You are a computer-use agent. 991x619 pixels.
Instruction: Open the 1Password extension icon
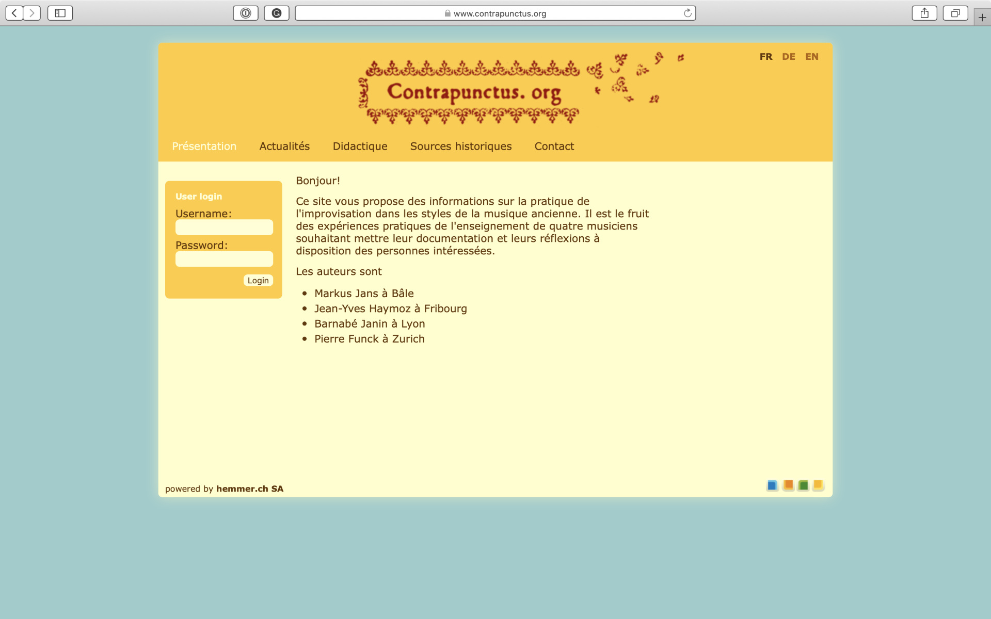tap(246, 13)
